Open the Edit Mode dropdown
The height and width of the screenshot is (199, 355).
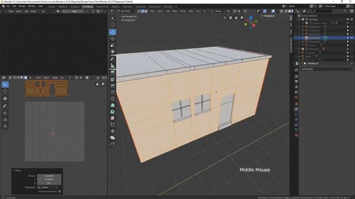126,11
